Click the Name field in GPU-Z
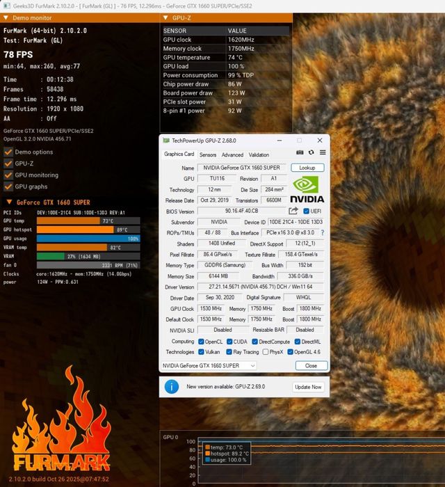The image size is (445, 487). [x=242, y=168]
